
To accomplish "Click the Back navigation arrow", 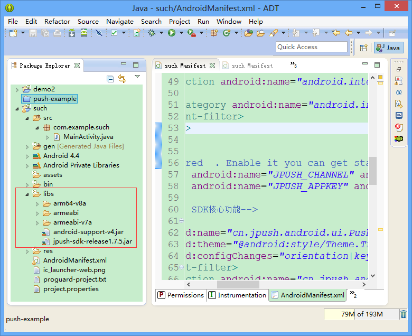I will pyautogui.click(x=349, y=33).
